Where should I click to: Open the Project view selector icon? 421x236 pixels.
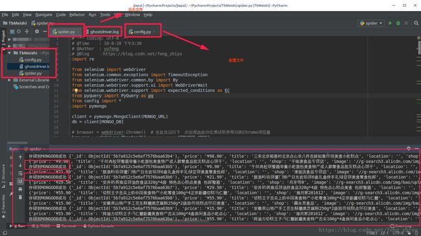[12, 32]
